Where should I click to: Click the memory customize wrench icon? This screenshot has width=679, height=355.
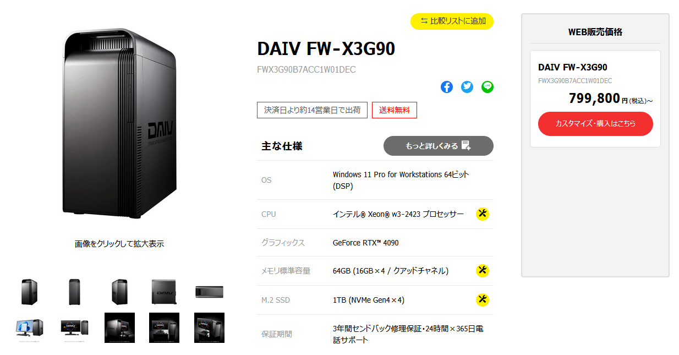483,270
